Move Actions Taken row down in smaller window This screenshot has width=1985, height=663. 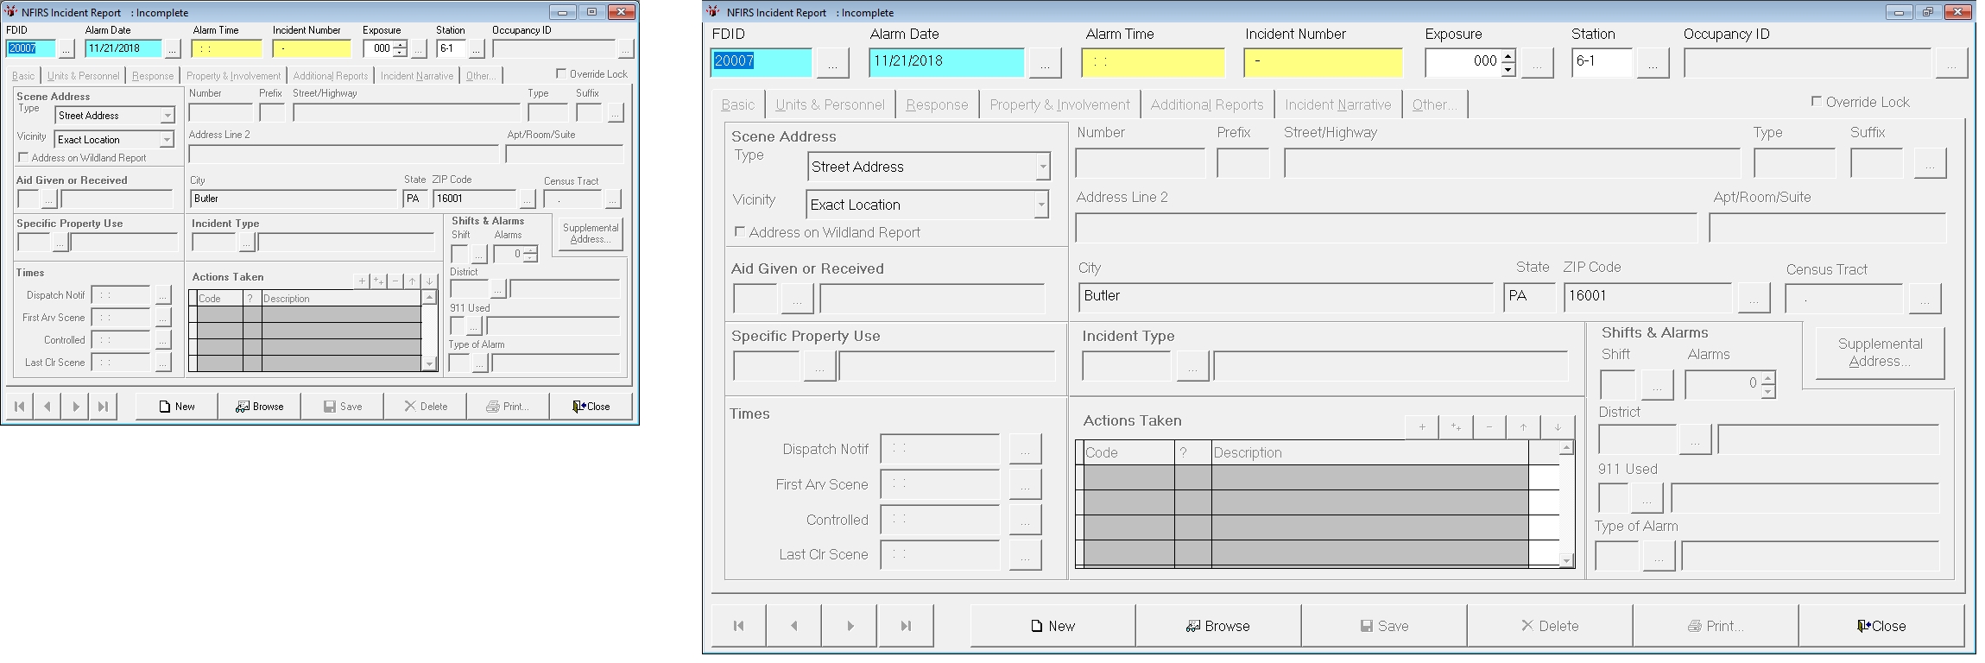[x=429, y=281]
